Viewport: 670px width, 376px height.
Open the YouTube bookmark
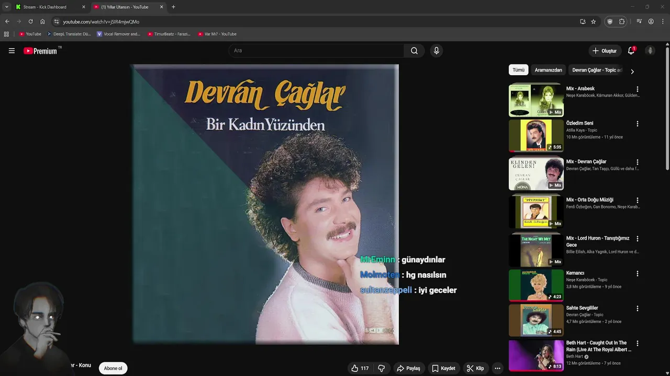click(x=30, y=34)
